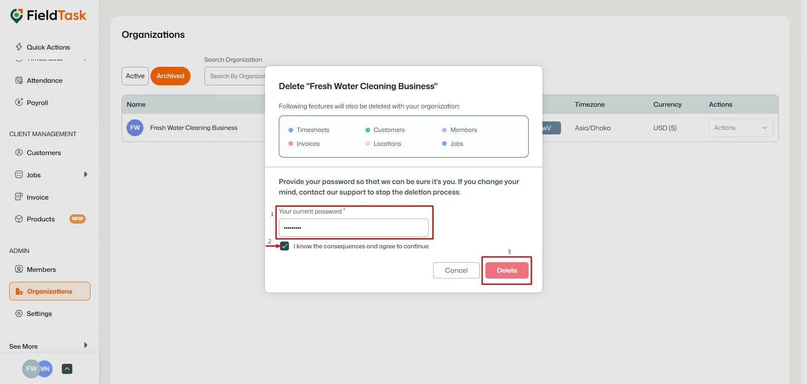This screenshot has height=384, width=807.
Task: Click the Fresh Water Cleaning Business row name
Action: click(x=194, y=128)
